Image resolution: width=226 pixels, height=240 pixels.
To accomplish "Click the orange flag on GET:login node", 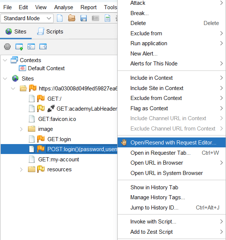I will click(41, 139).
